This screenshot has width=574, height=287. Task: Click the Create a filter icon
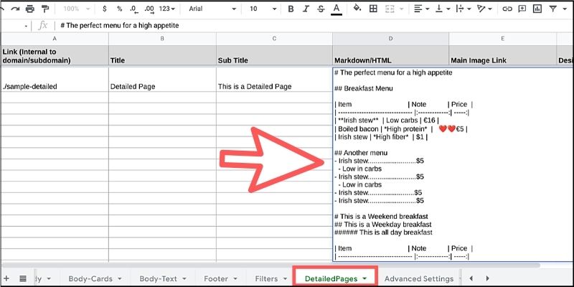[x=553, y=9]
